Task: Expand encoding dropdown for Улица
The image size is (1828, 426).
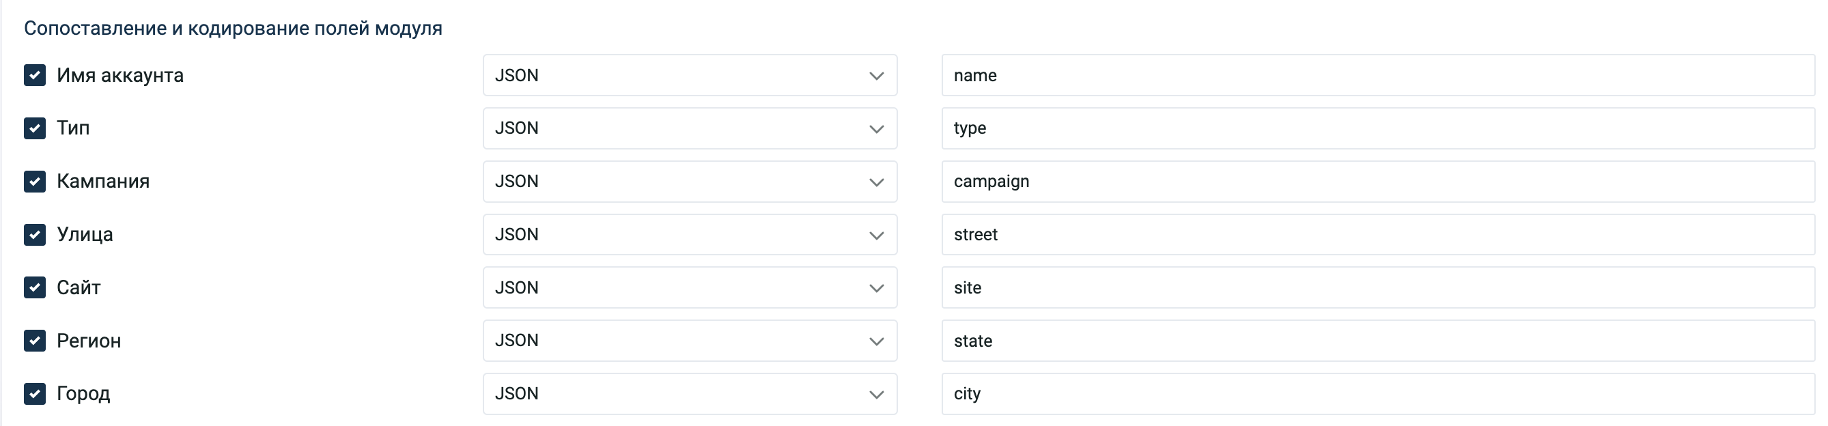Action: click(690, 235)
